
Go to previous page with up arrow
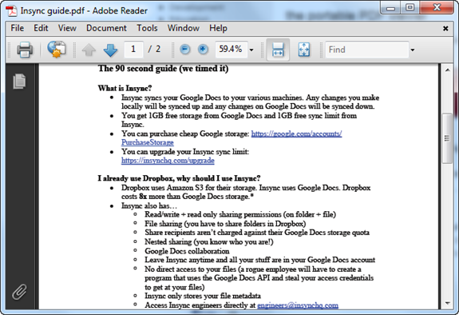pos(89,50)
